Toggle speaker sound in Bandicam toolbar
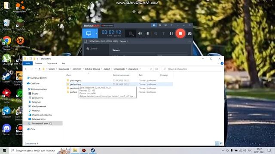 click(x=140, y=33)
